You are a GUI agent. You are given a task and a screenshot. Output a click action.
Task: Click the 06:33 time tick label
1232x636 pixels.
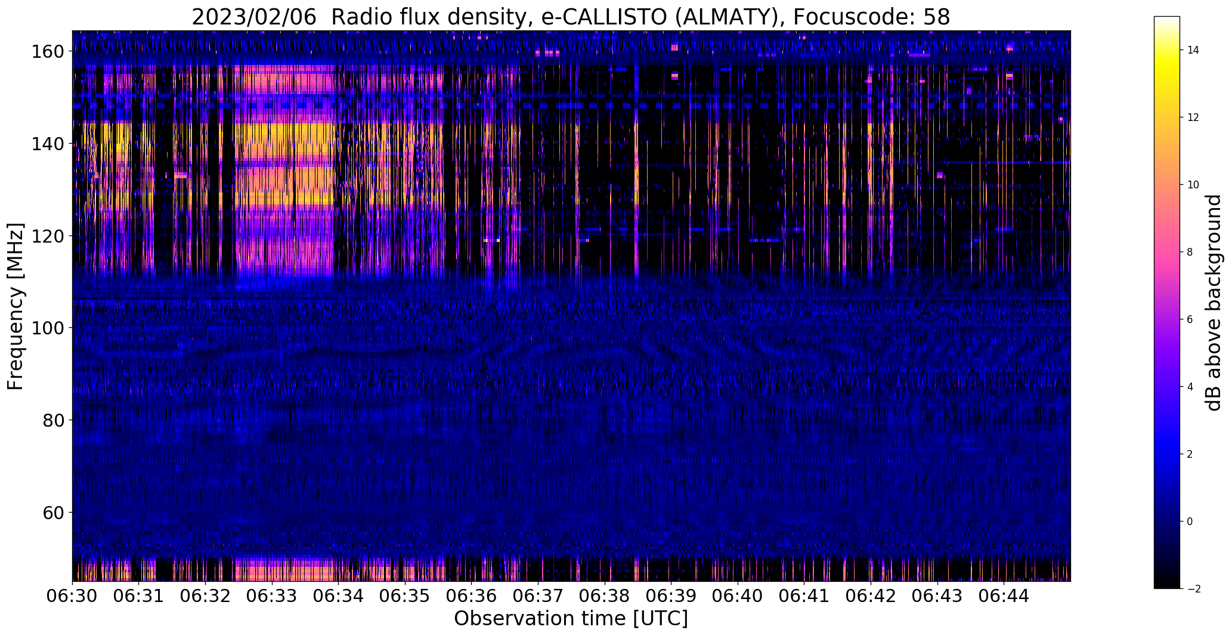(x=272, y=595)
